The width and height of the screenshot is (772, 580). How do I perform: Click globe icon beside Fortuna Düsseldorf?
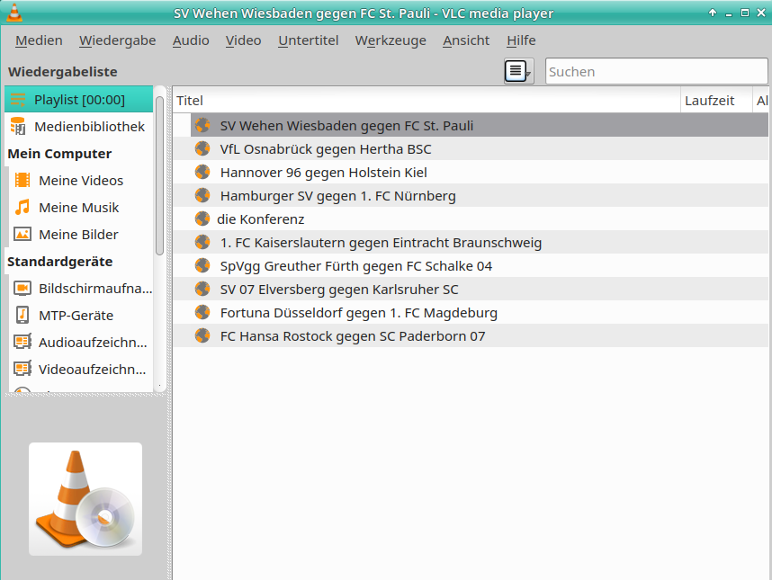point(202,312)
